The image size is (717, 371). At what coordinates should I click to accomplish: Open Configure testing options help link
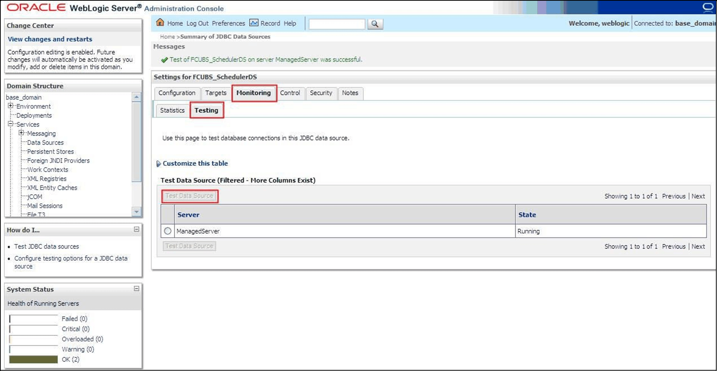pos(71,262)
